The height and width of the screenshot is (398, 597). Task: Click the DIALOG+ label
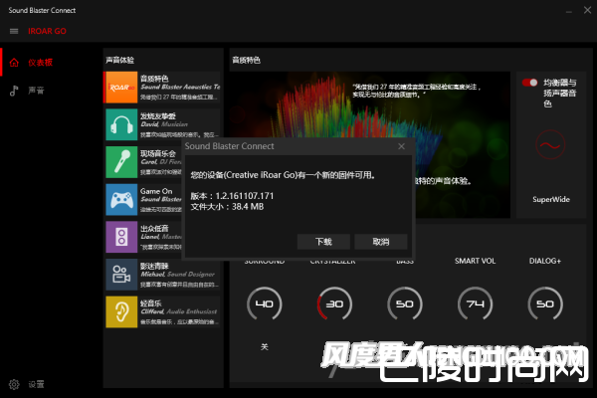tap(545, 261)
